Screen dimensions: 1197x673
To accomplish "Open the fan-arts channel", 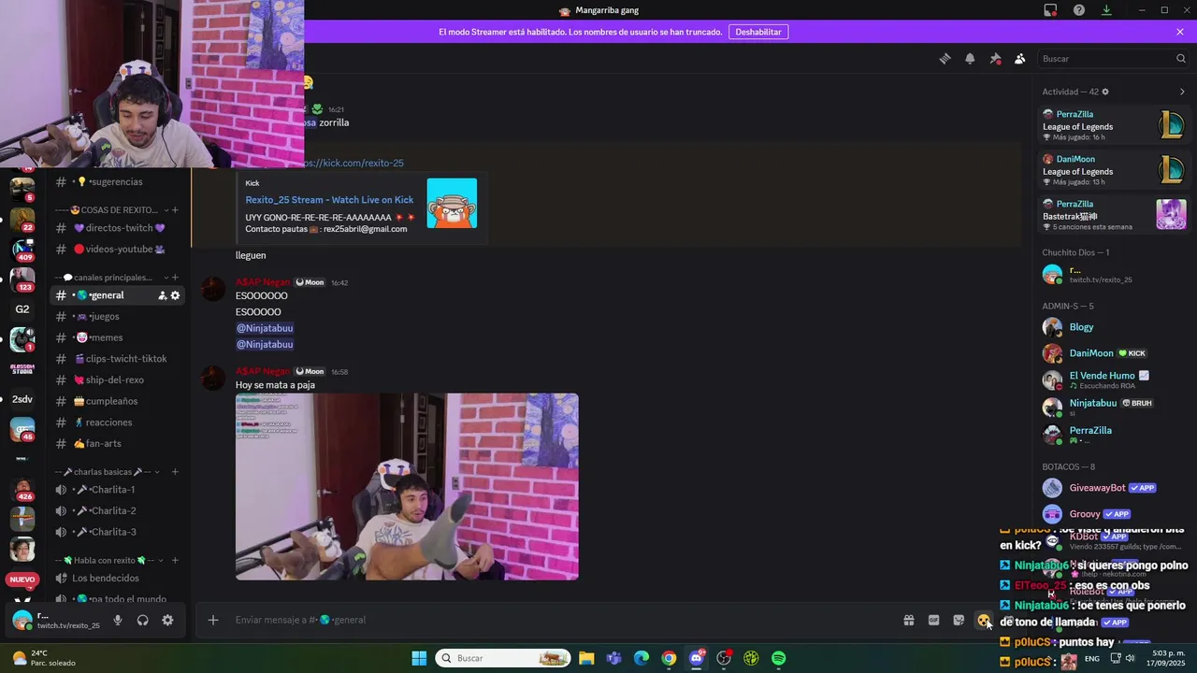I will (x=119, y=444).
